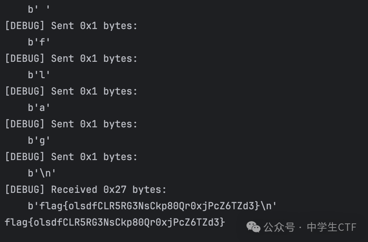Viewport: 368px width, 242px height.
Task: Click the b'f' sent byte line
Action: click(x=39, y=42)
